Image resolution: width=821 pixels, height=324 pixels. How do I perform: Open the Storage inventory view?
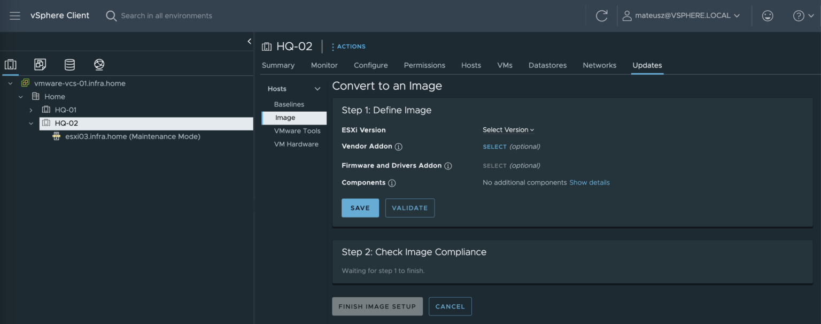click(69, 64)
